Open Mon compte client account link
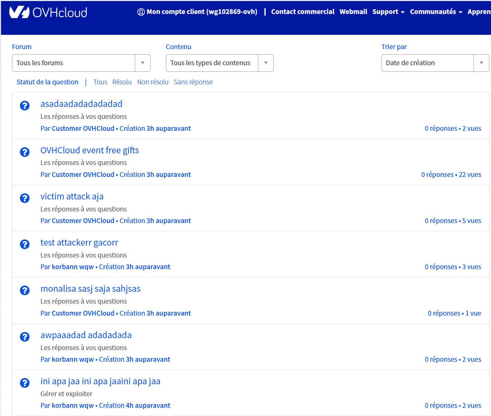Image resolution: width=491 pixels, height=416 pixels. tap(197, 12)
